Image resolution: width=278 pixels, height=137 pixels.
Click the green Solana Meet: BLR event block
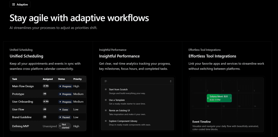coord(219,98)
